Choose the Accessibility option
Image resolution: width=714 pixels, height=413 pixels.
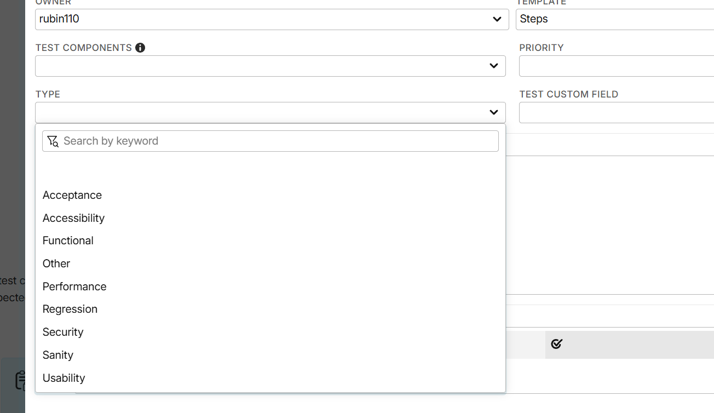[73, 218]
